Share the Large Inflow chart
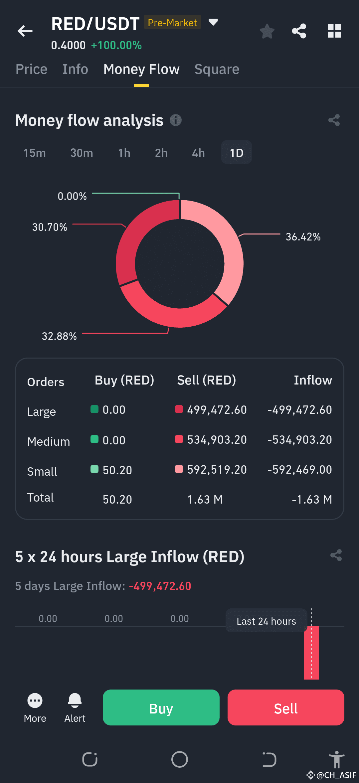Viewport: 359px width, 783px height. [336, 555]
